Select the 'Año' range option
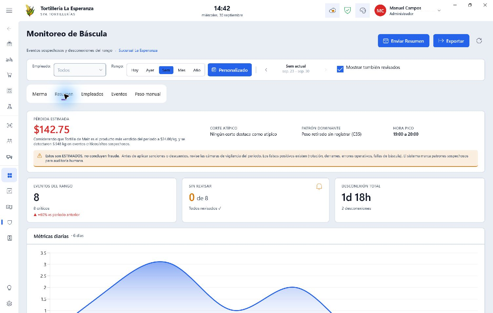Screen dimensions: 493x313 click(x=197, y=70)
